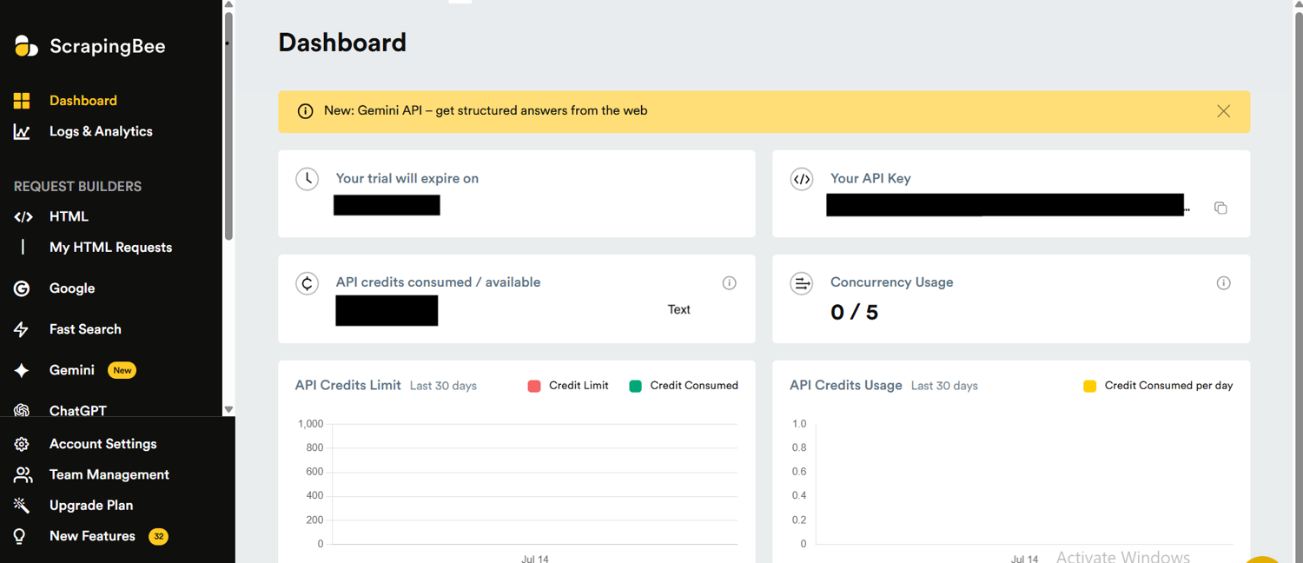Click the Account Settings gear icon

[22, 444]
